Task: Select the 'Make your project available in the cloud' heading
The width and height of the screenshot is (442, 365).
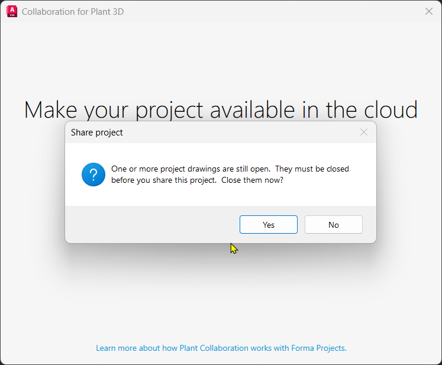Action: pyautogui.click(x=221, y=110)
